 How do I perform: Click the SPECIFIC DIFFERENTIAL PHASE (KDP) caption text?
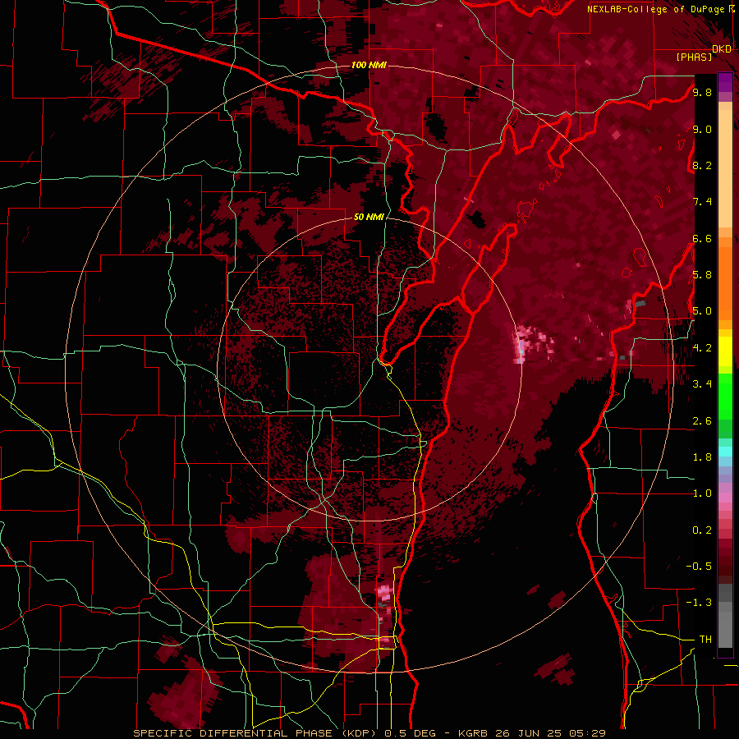coord(257,733)
